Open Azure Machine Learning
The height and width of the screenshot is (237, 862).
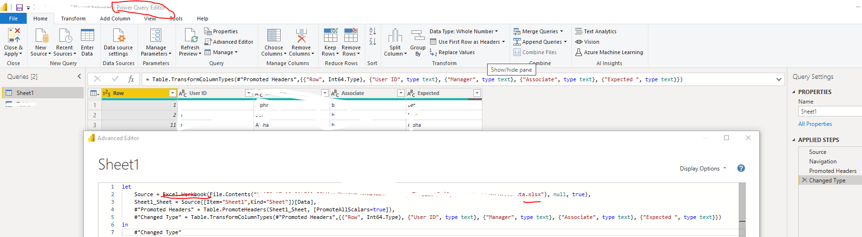click(609, 52)
